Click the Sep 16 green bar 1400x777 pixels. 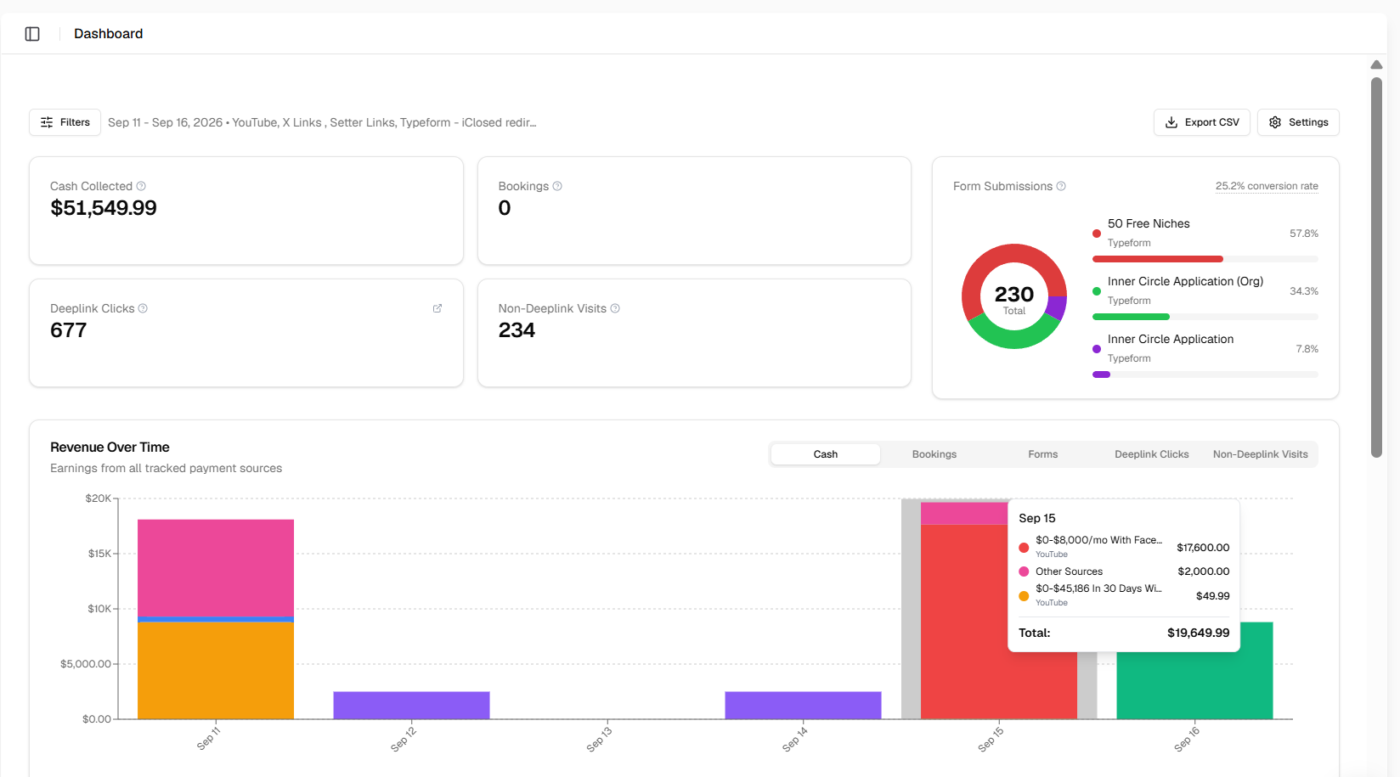click(1194, 685)
